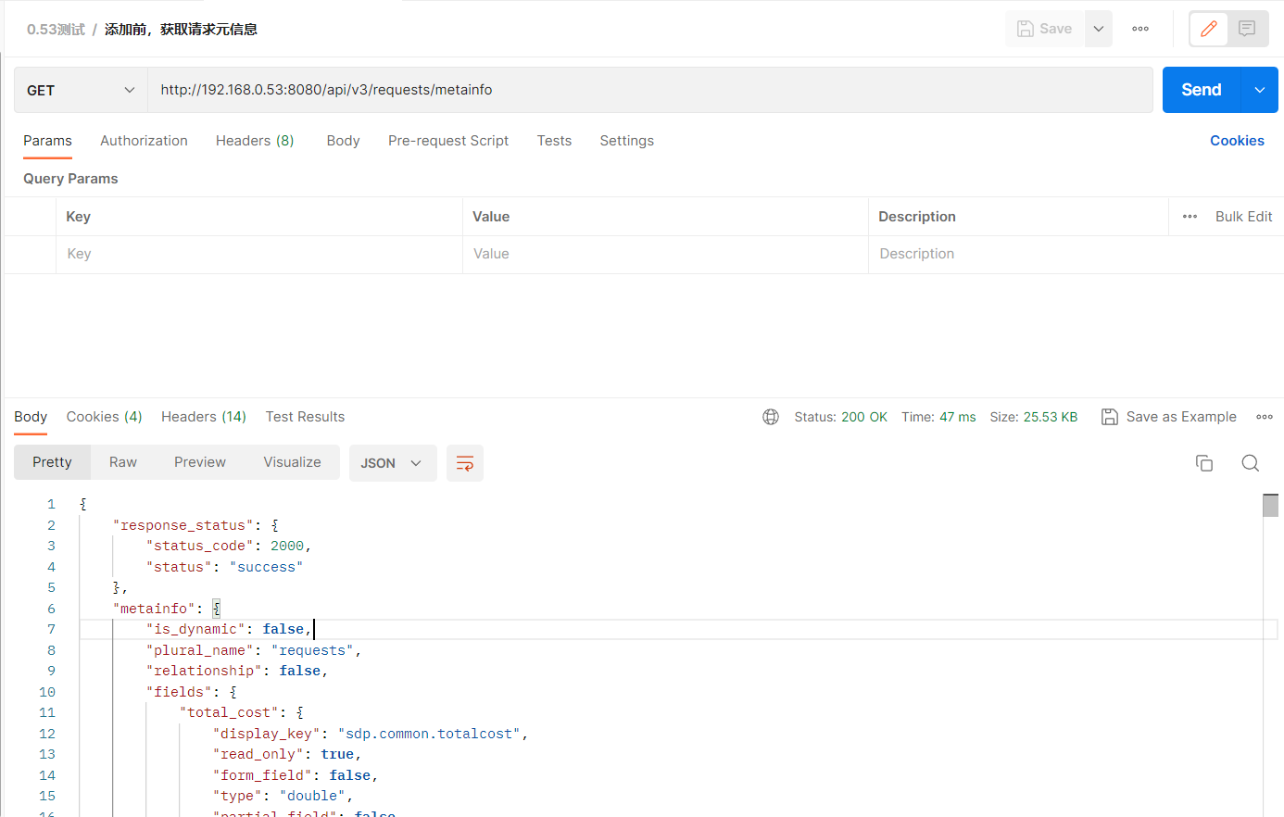Open the Test Results tab
Image resolution: width=1284 pixels, height=817 pixels.
click(x=305, y=417)
